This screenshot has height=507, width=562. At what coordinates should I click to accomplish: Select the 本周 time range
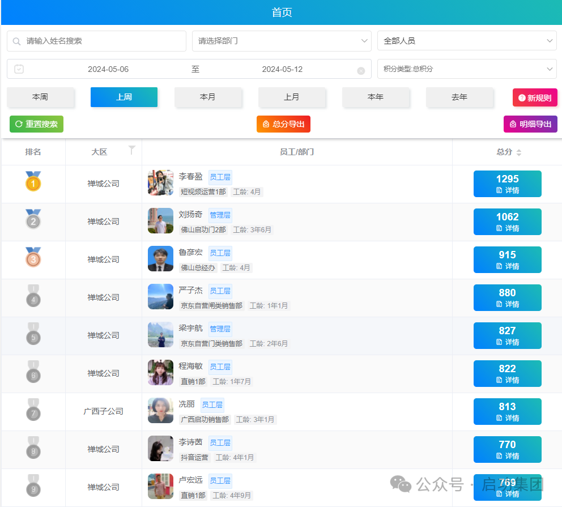40,97
